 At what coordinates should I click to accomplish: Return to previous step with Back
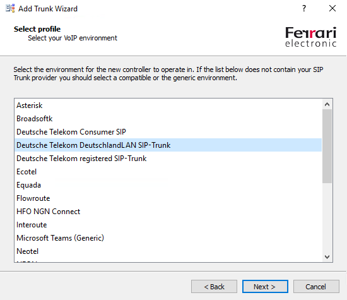[x=214, y=287]
